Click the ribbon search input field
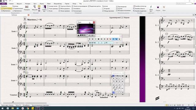The height and width of the screenshot is (110, 196). pyautogui.click(x=184, y=4)
